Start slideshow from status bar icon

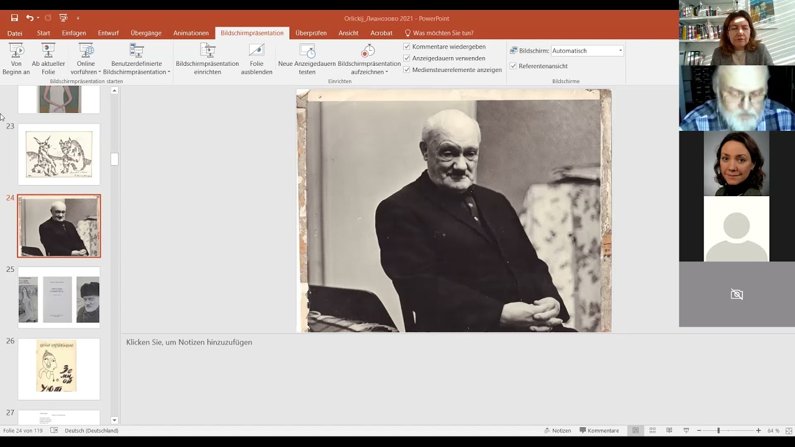686,430
